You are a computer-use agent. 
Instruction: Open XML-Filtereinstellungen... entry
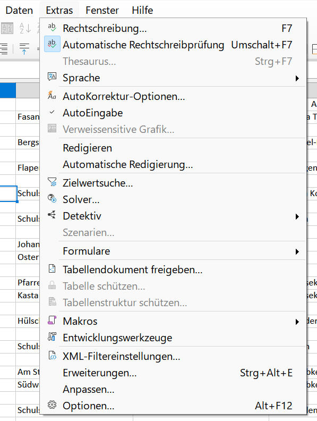[x=173, y=356]
